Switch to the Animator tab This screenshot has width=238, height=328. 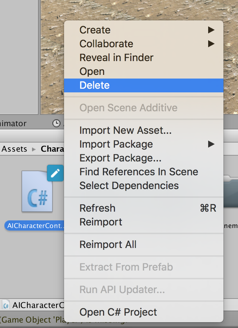(x=14, y=123)
